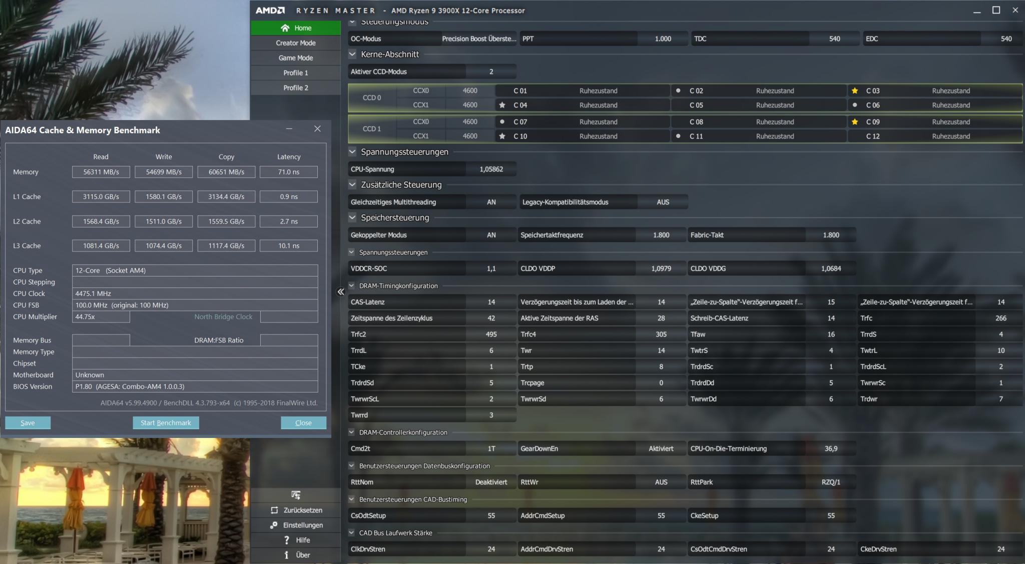Click RttNom Deaktiviert value
This screenshot has height=564, width=1025.
[x=491, y=482]
